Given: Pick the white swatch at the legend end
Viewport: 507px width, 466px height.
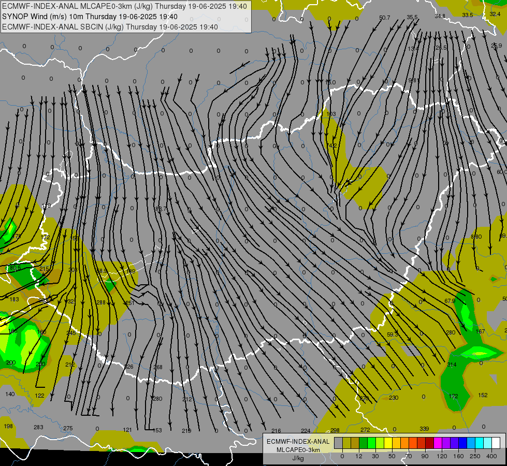Looking at the screenshot, I should coord(496,443).
